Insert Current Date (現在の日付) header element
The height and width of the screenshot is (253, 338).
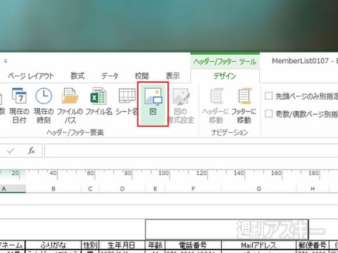click(19, 105)
